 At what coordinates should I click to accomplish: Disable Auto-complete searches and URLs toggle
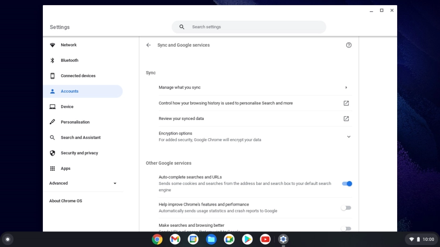[347, 183]
